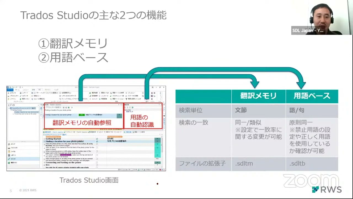Expand Connecting and turning on the power node

pos(13,114)
